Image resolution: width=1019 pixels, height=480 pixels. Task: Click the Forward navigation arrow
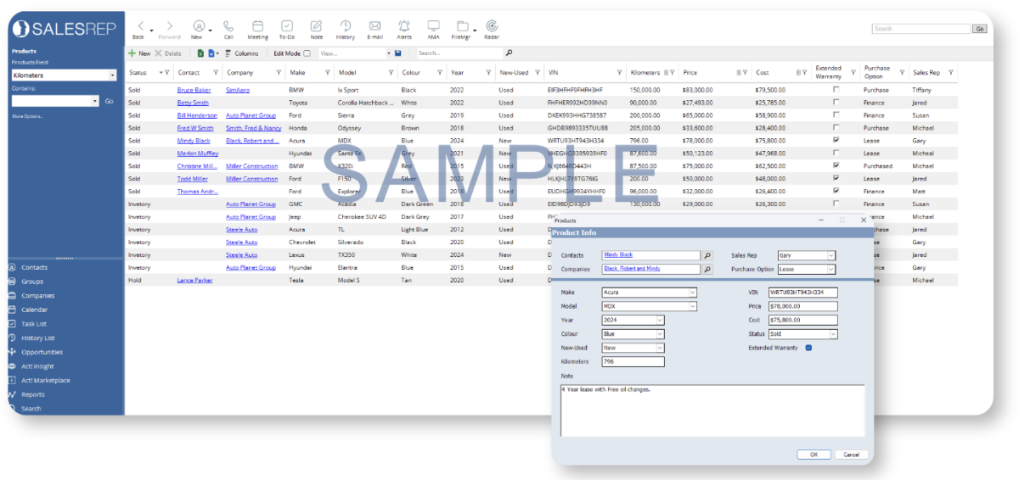tap(170, 26)
